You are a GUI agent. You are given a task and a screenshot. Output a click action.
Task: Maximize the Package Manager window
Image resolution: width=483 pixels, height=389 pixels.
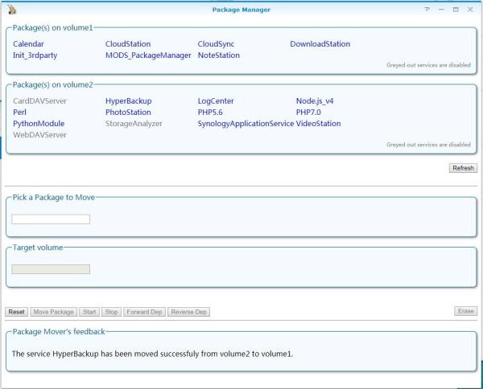[x=456, y=10]
